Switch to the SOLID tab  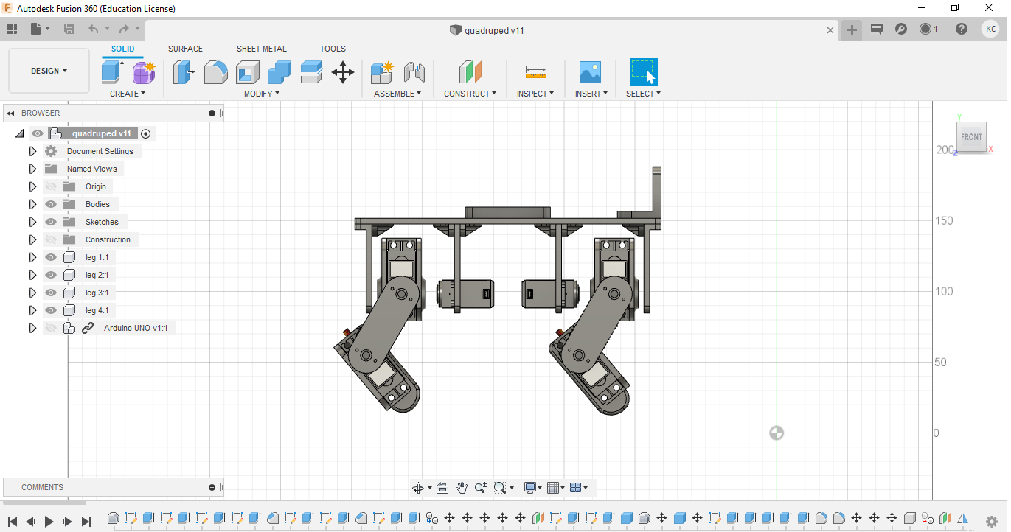pyautogui.click(x=123, y=49)
